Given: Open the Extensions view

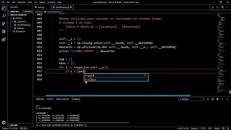Looking at the screenshot, I should click(4, 39).
